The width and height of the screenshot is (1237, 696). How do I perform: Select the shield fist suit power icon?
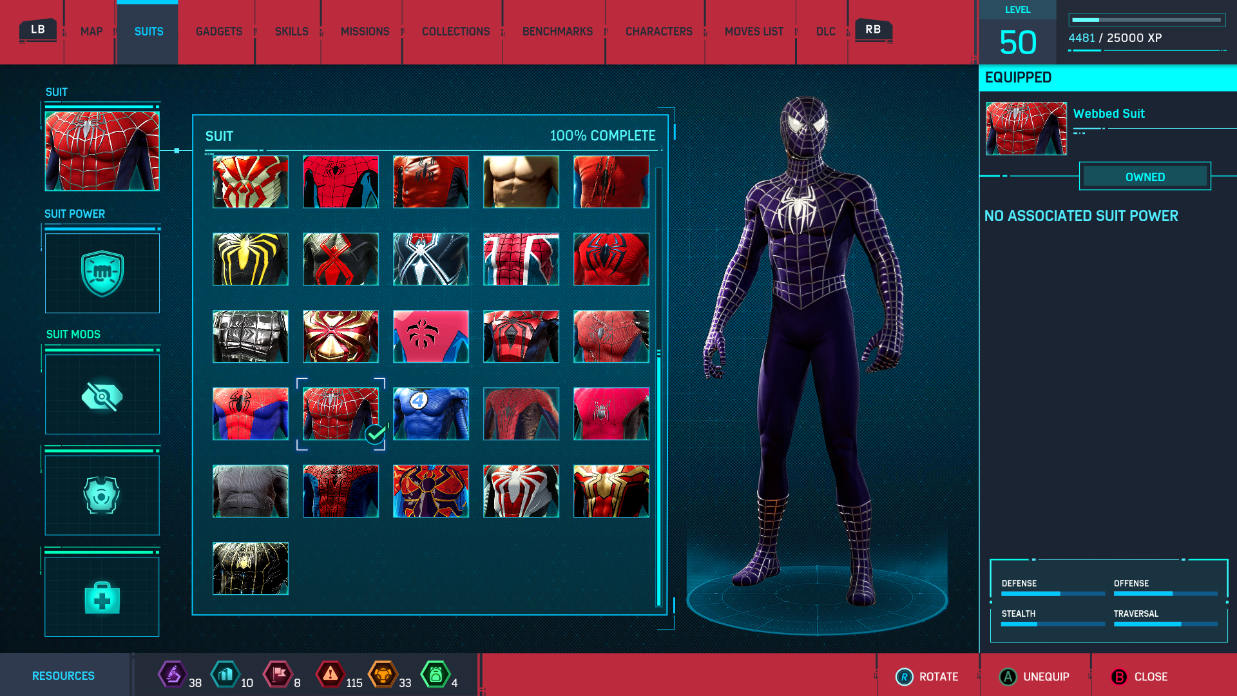pyautogui.click(x=102, y=273)
